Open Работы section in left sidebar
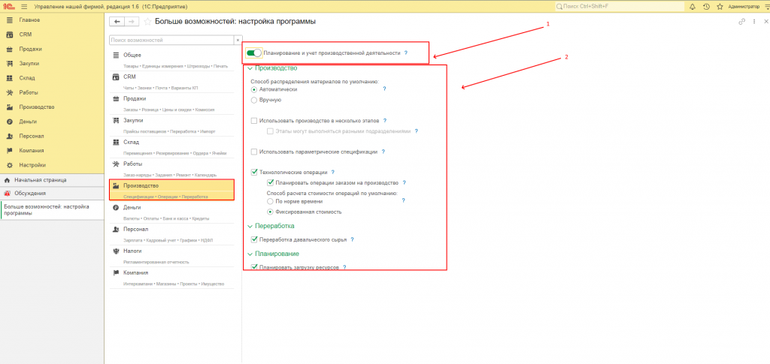Image resolution: width=770 pixels, height=364 pixels. pos(29,92)
